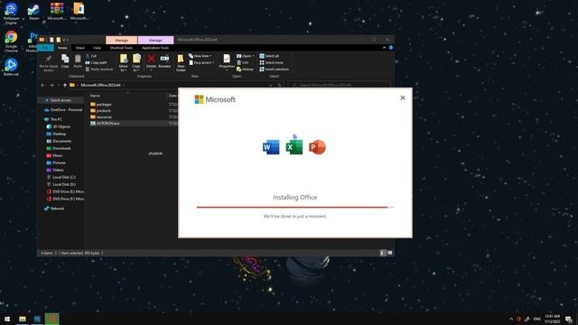The width and height of the screenshot is (578, 325).
Task: Select OneDrive - Personal in the sidebar
Action: [63, 110]
